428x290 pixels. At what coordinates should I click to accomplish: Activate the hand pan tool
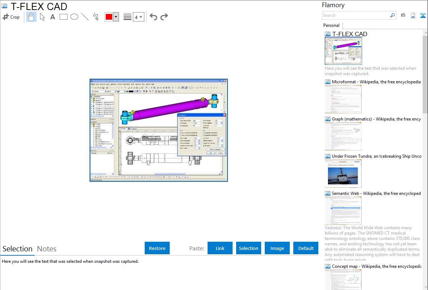[31, 17]
